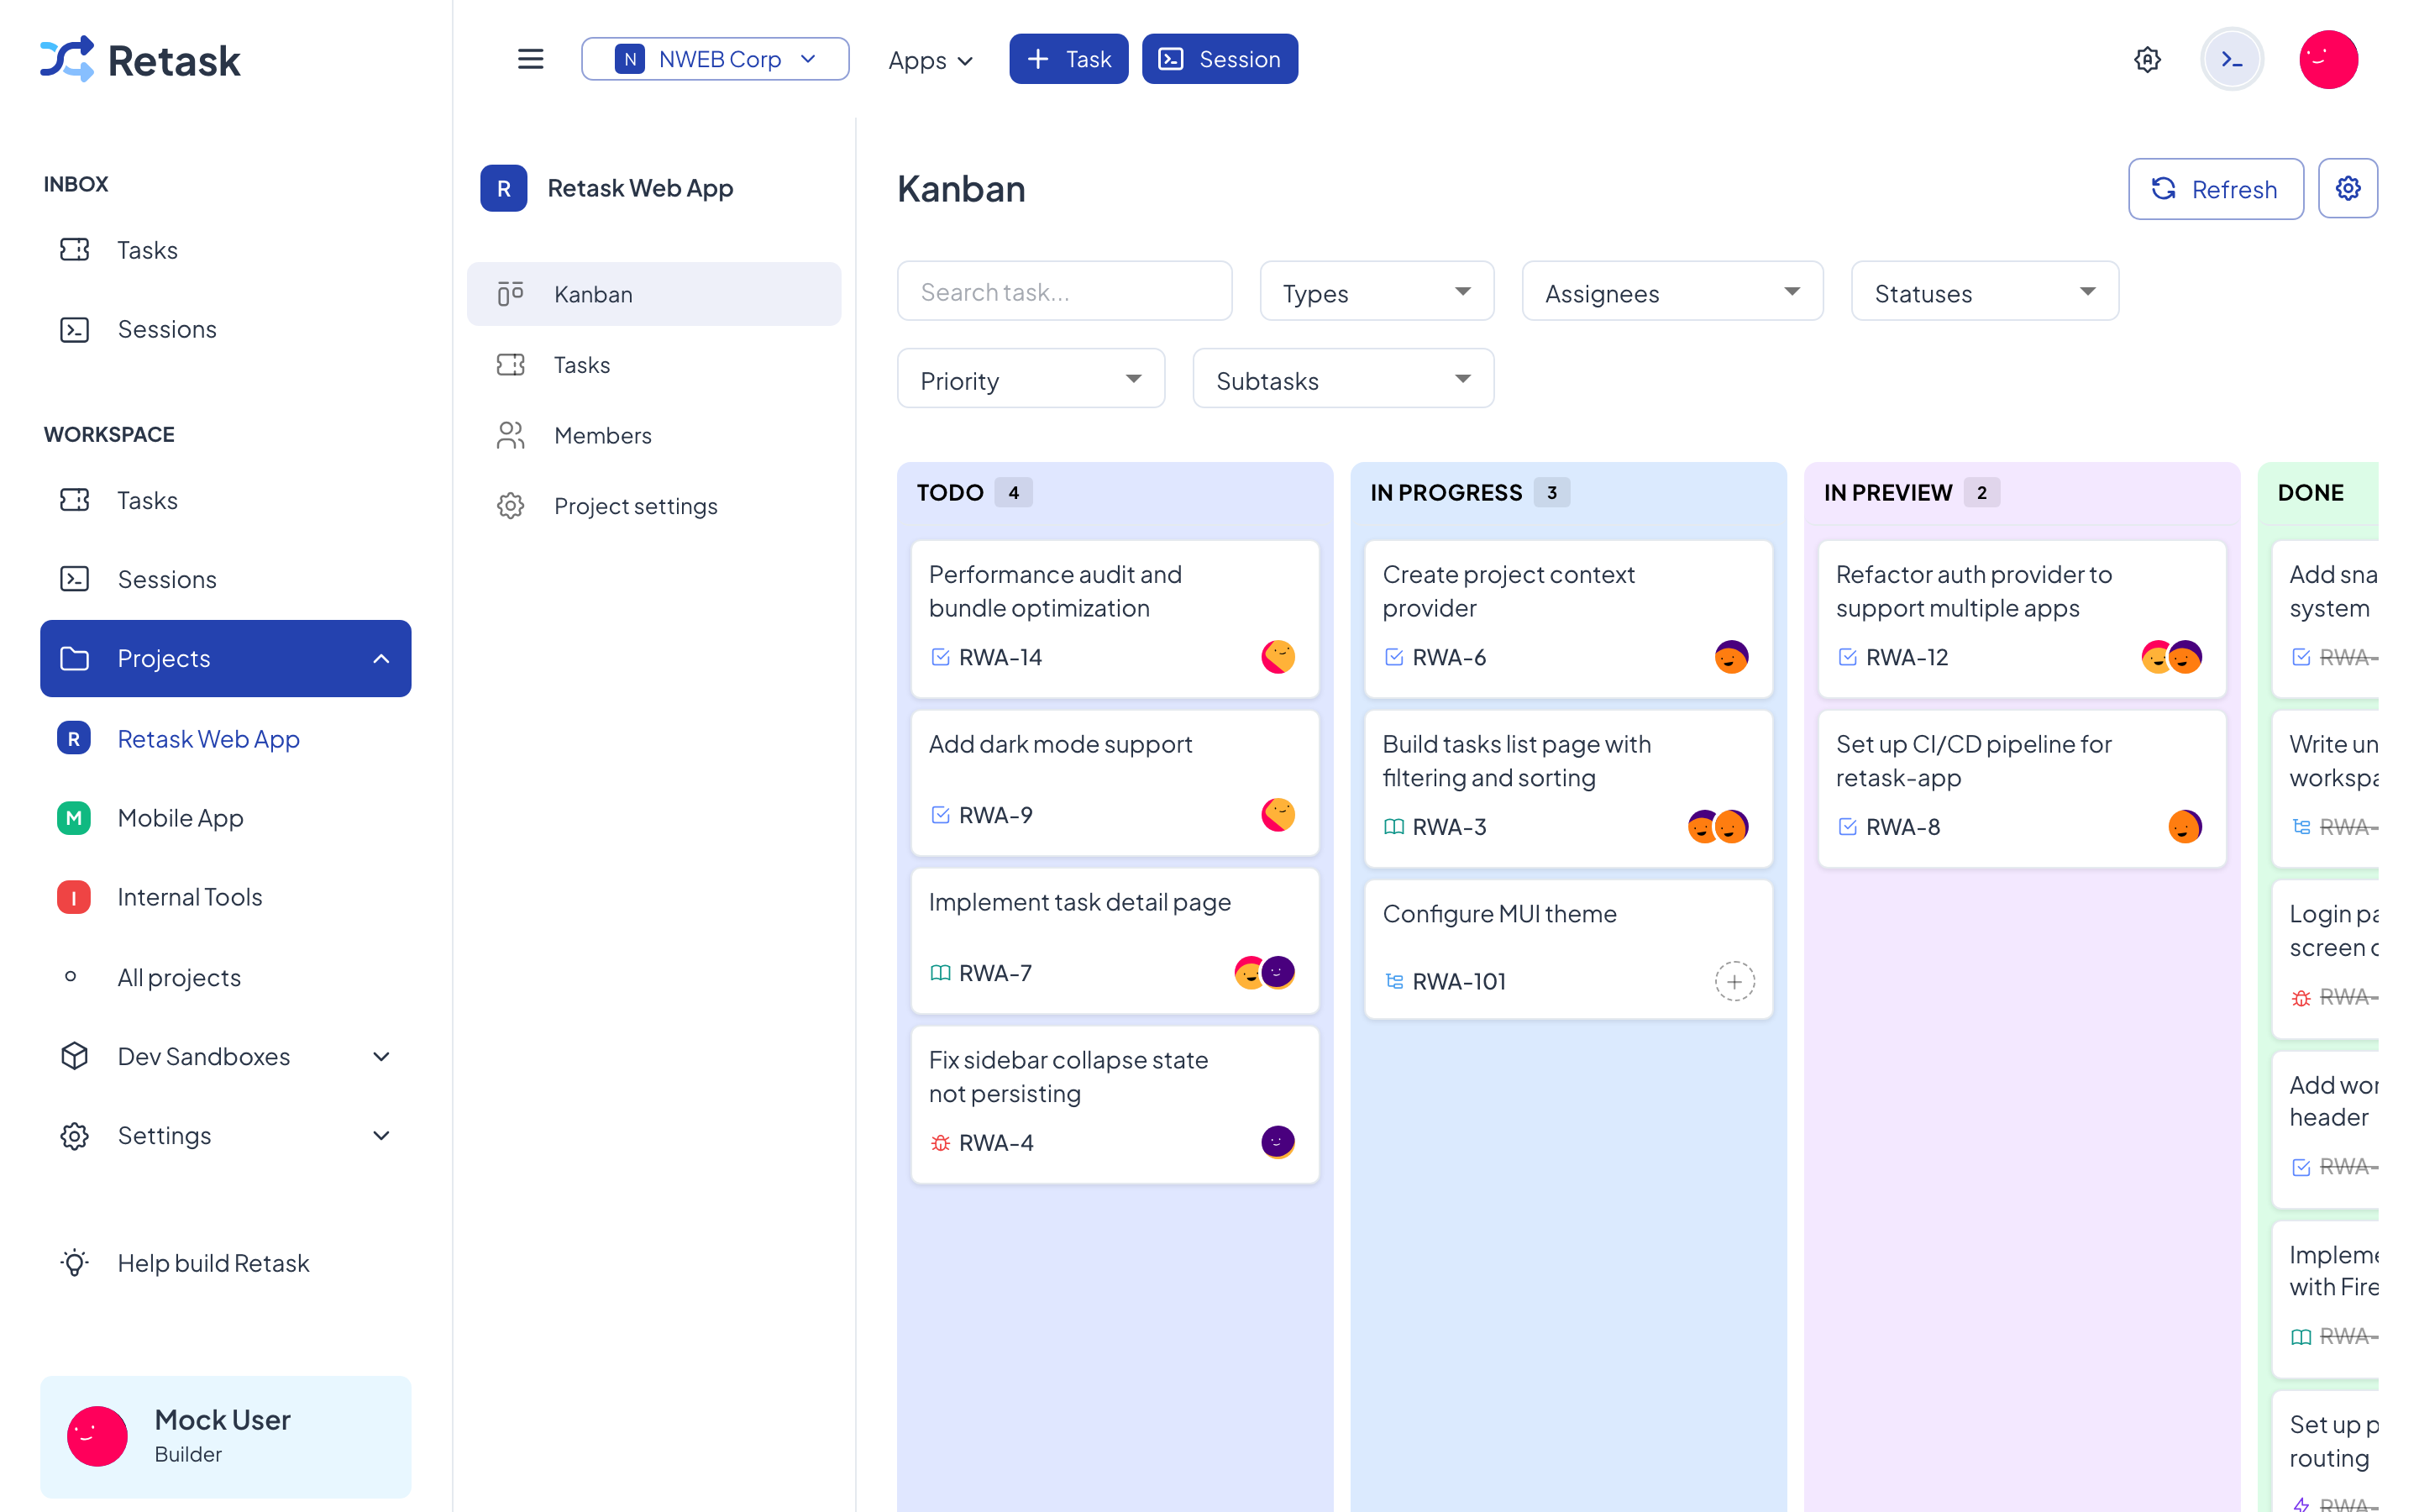Click the avatar on RWA-8 card
The width and height of the screenshot is (2419, 1512).
pos(2185,827)
